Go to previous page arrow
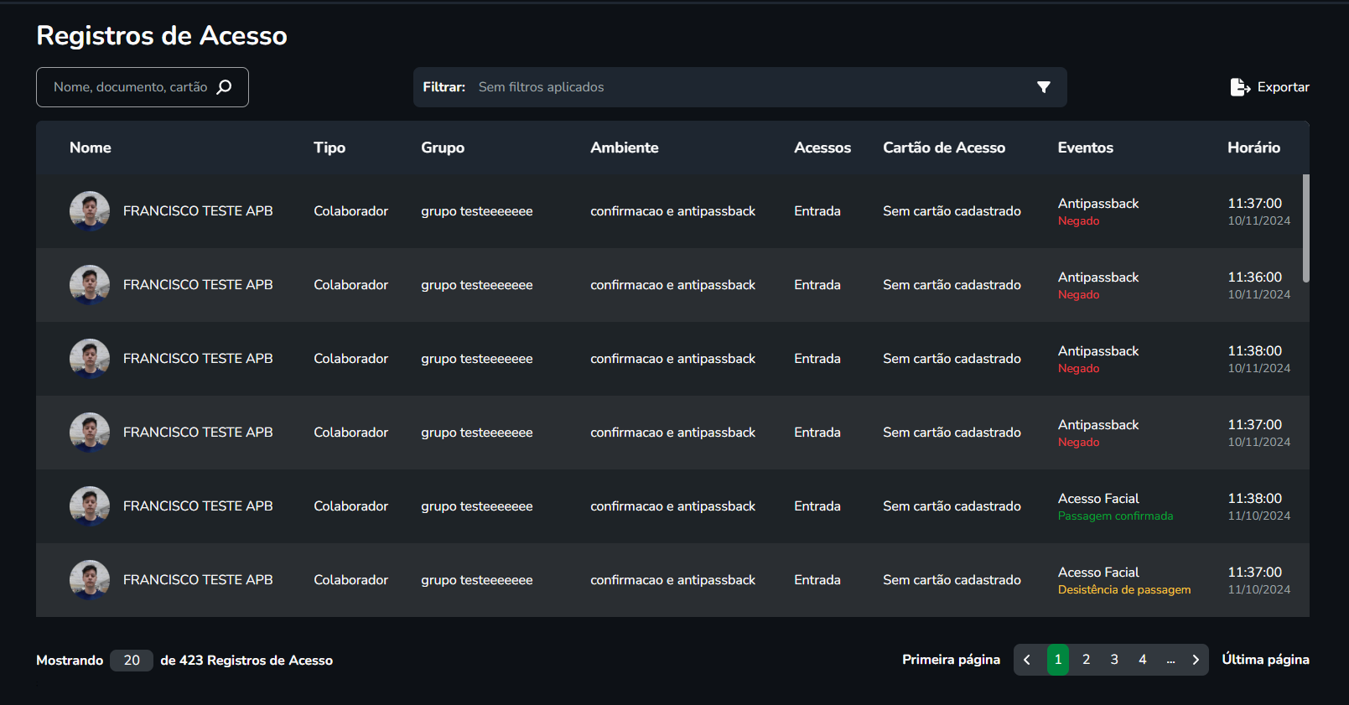Image resolution: width=1349 pixels, height=705 pixels. 1027,660
